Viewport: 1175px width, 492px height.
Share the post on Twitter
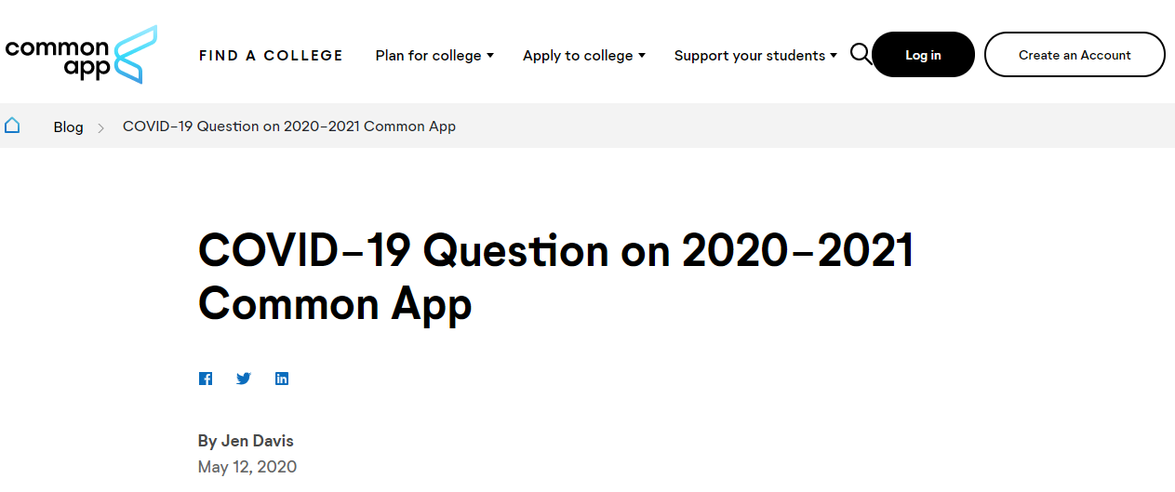click(244, 379)
